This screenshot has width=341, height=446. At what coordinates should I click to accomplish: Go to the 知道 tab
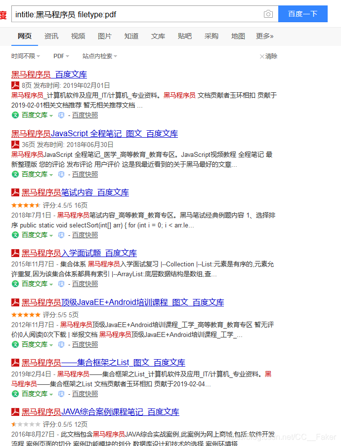click(x=131, y=36)
